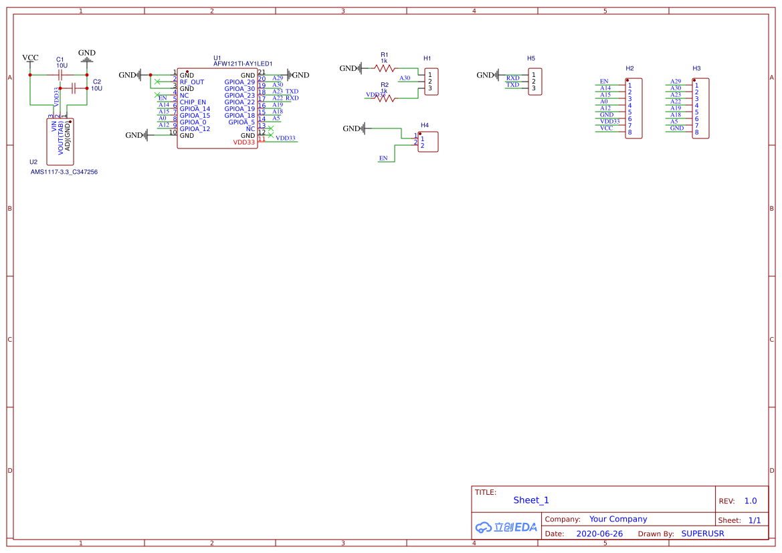Click the GND net label on header H3
Image resolution: width=782 pixels, height=553 pixels.
677,128
